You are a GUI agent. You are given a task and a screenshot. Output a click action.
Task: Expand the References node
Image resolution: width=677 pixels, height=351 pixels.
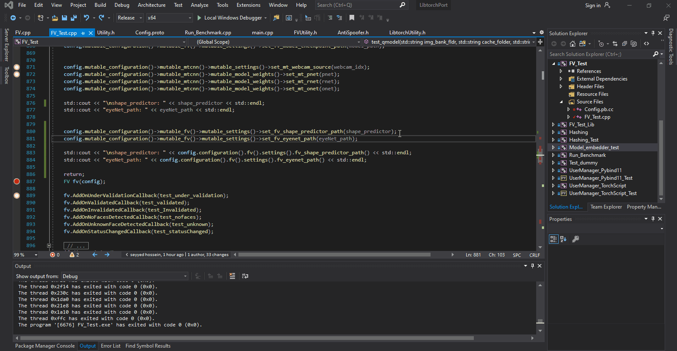[561, 71]
